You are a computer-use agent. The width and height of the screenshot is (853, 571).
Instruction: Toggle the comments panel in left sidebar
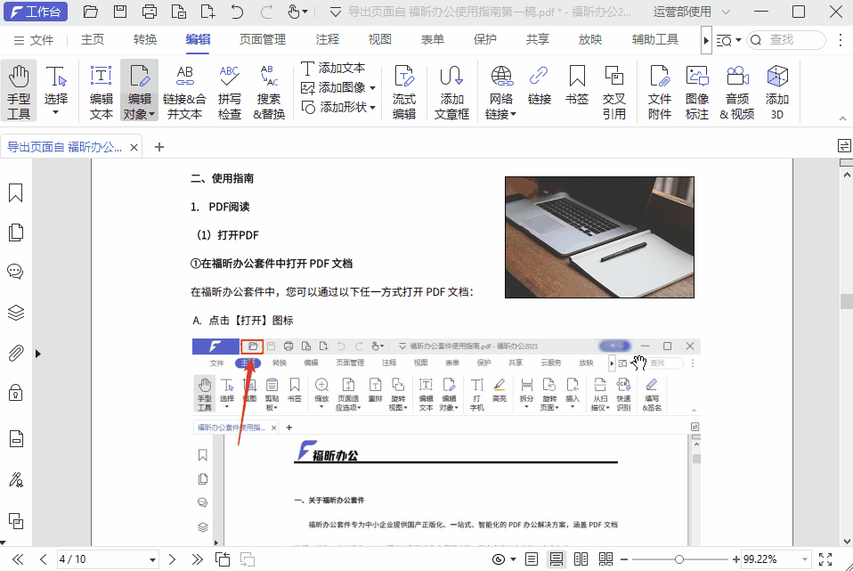tap(14, 272)
